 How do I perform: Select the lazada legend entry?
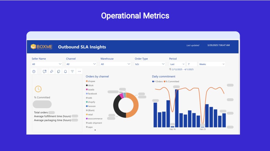pos(91,90)
